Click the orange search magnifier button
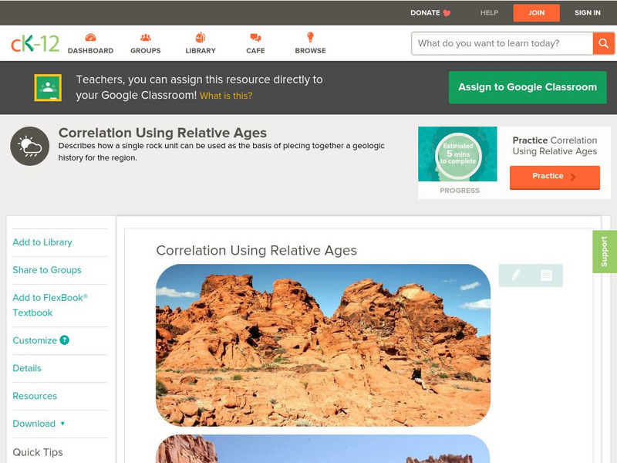Screen dimensions: 617x463 click(x=603, y=43)
